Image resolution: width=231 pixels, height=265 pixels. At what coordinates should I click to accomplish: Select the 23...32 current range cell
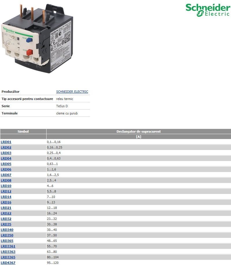coord(139,219)
